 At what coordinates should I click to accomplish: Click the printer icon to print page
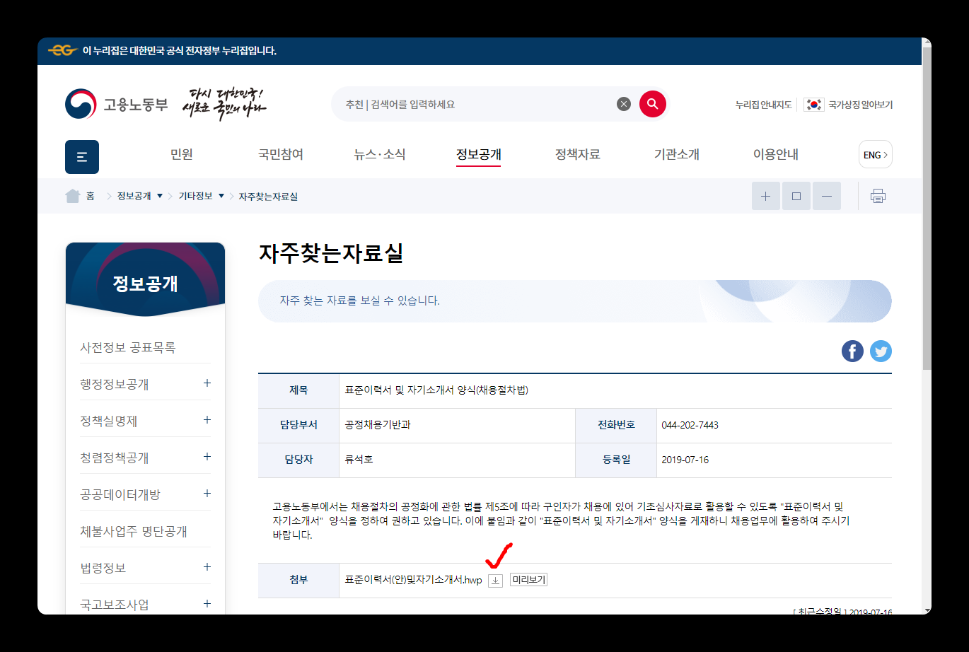click(x=878, y=196)
